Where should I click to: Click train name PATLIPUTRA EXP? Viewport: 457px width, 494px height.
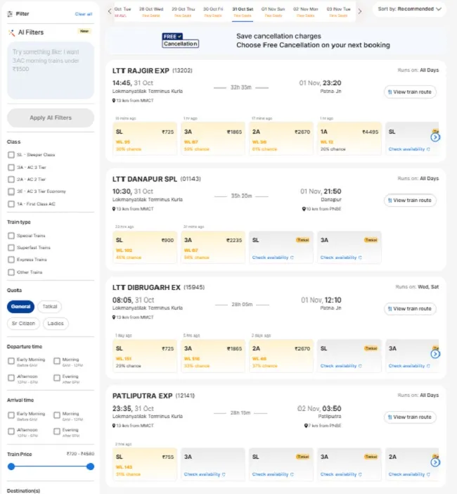click(x=142, y=395)
